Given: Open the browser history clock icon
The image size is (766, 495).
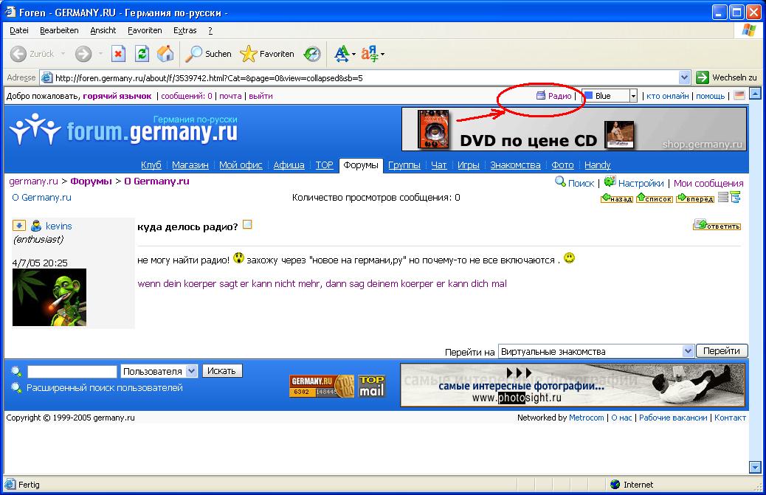Looking at the screenshot, I should point(313,54).
